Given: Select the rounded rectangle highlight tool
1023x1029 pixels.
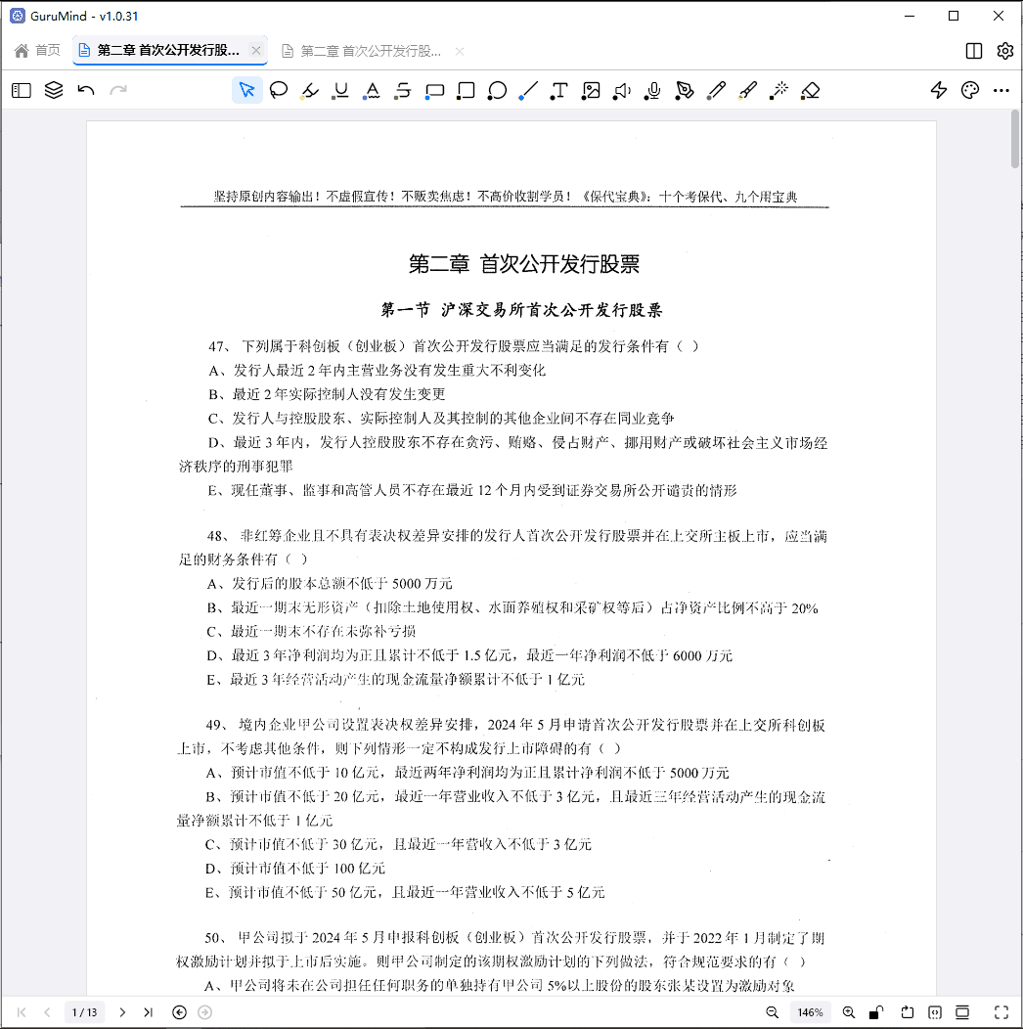Looking at the screenshot, I should 434,90.
